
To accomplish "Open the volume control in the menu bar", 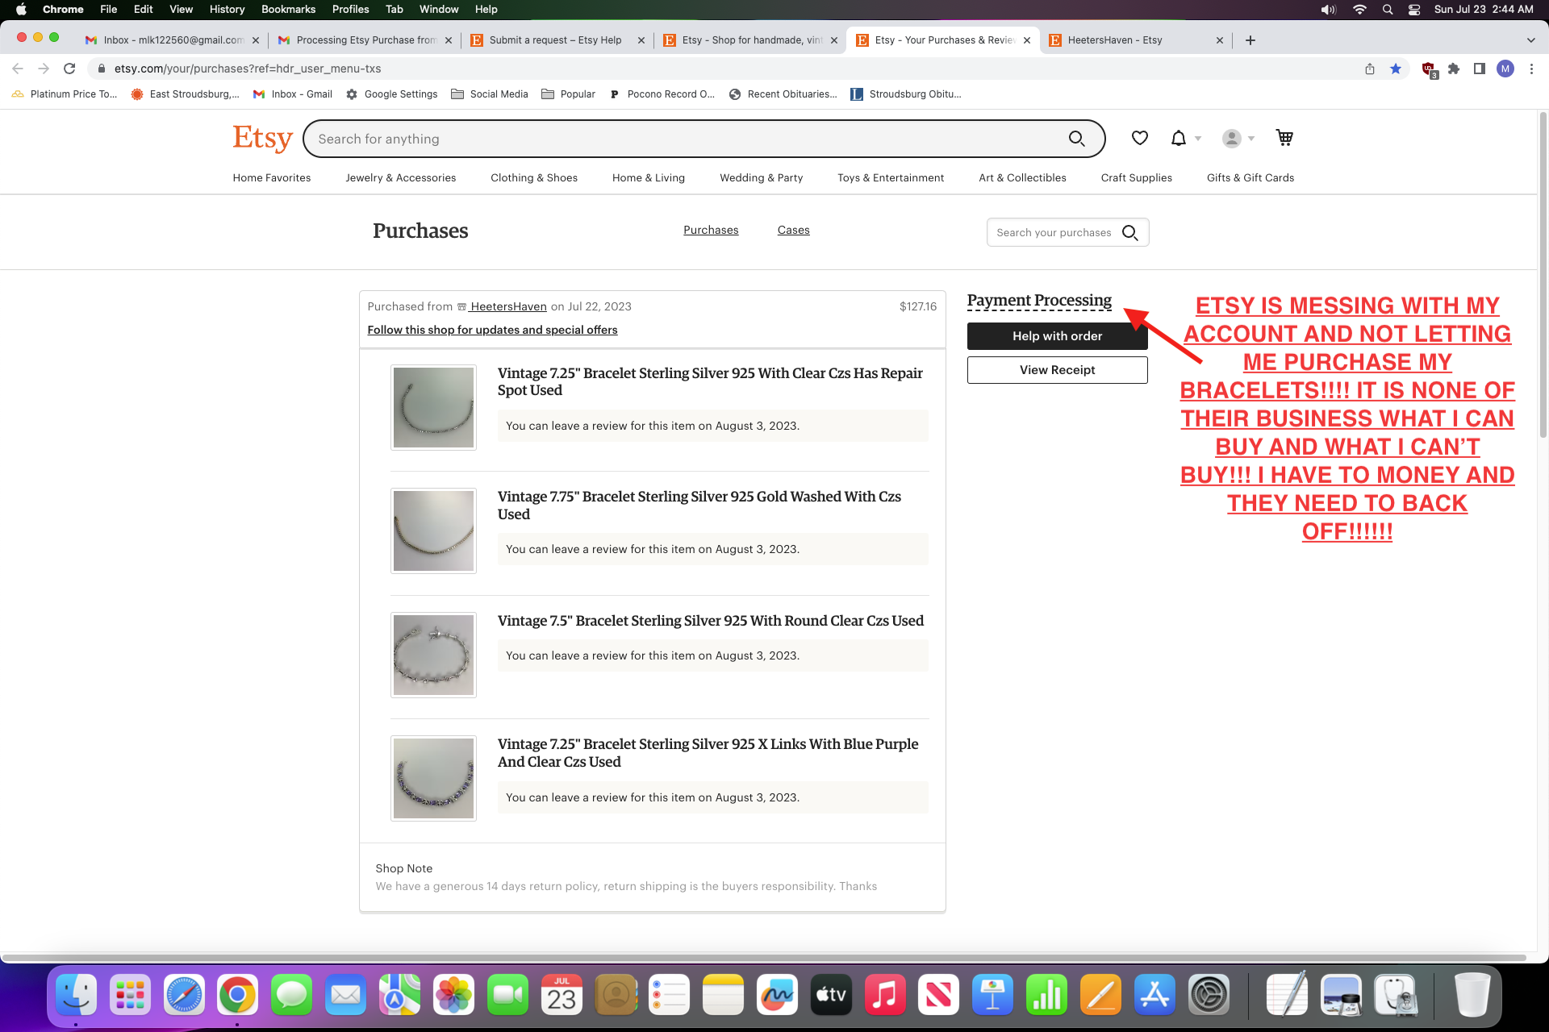I will tap(1327, 9).
